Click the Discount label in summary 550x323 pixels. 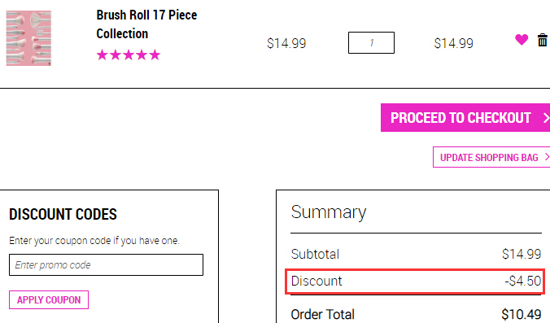[316, 281]
